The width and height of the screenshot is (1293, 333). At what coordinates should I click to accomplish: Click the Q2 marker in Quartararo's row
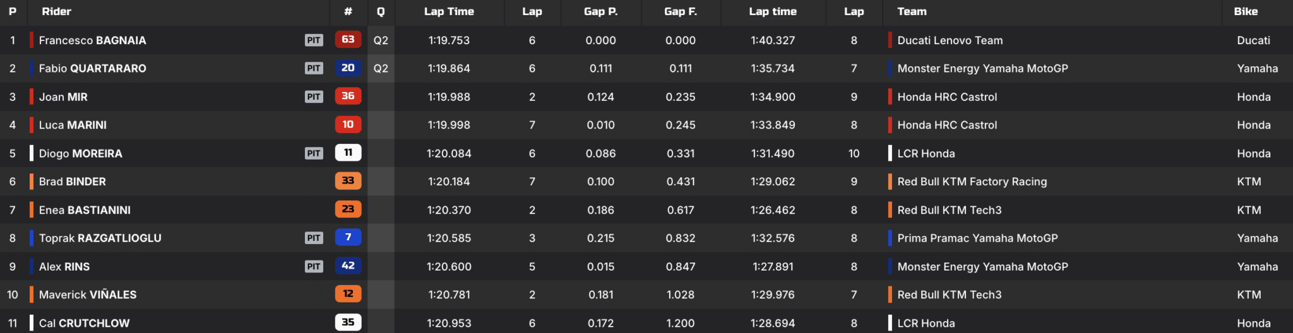pyautogui.click(x=381, y=68)
